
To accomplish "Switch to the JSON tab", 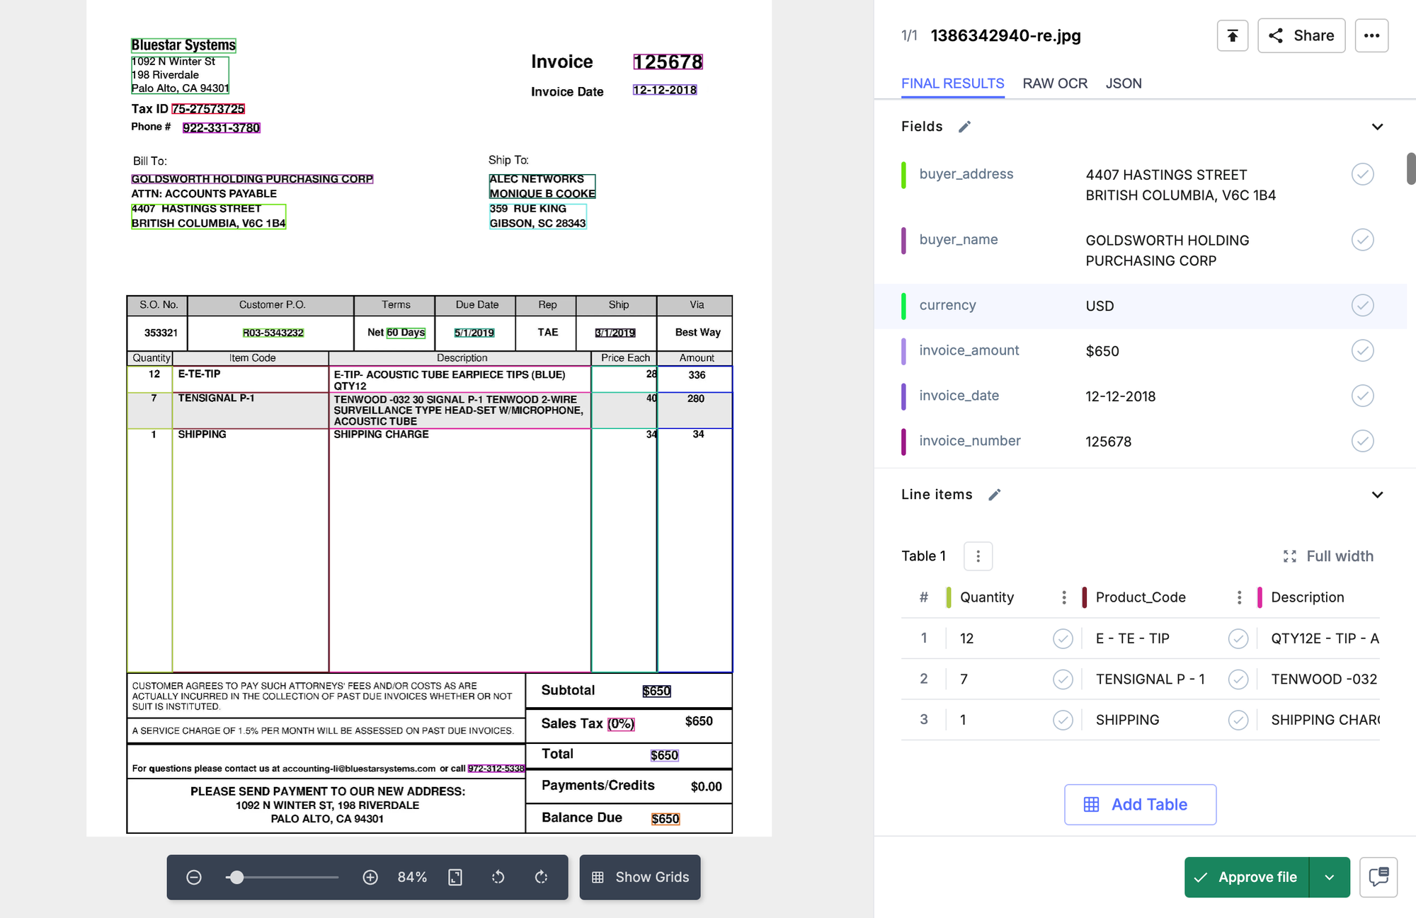I will pyautogui.click(x=1124, y=84).
